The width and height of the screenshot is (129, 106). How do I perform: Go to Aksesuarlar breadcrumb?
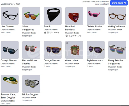click(7, 4)
